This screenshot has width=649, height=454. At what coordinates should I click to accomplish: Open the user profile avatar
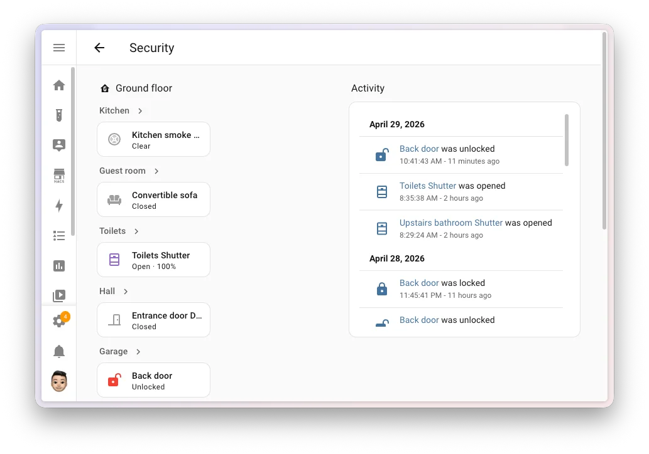point(59,381)
